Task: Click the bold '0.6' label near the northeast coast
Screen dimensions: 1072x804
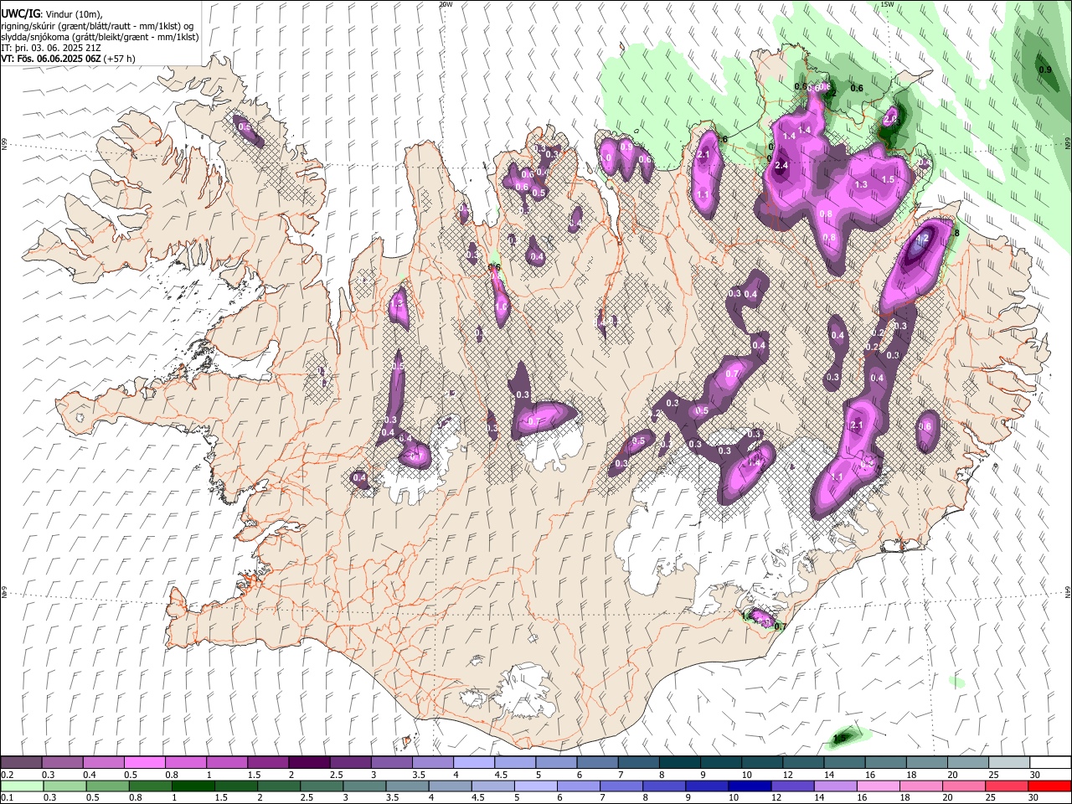Action: coord(857,88)
